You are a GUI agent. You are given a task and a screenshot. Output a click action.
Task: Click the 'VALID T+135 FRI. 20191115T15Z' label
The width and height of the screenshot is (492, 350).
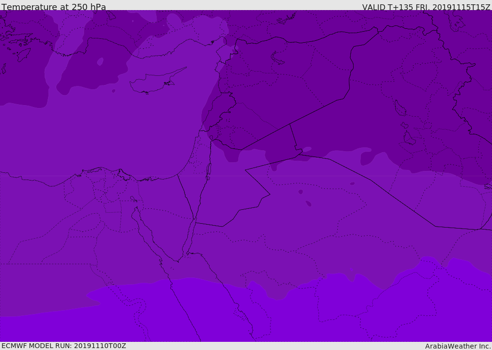point(426,7)
